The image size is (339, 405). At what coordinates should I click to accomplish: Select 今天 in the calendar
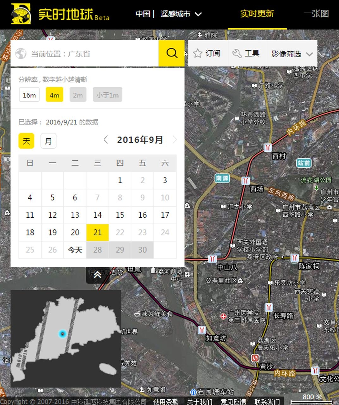75,250
